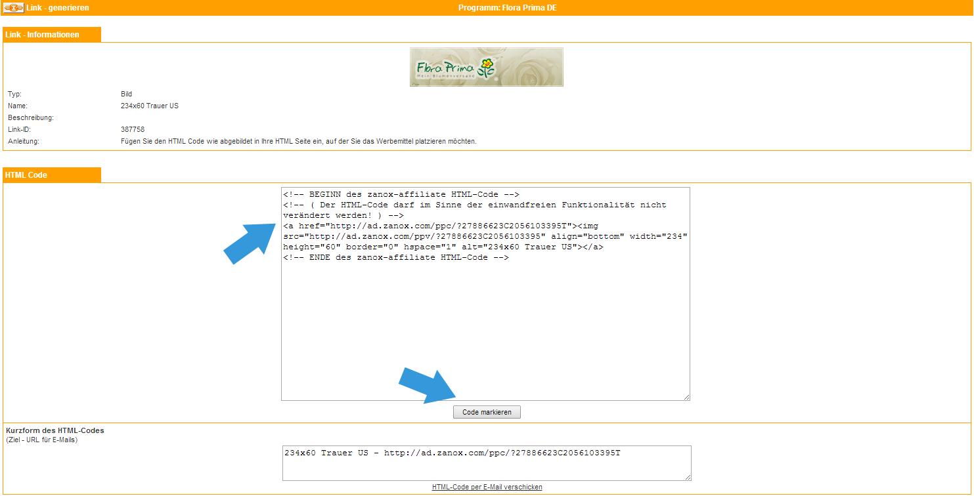
Task: Click the Beschreibung label
Action: 30,118
